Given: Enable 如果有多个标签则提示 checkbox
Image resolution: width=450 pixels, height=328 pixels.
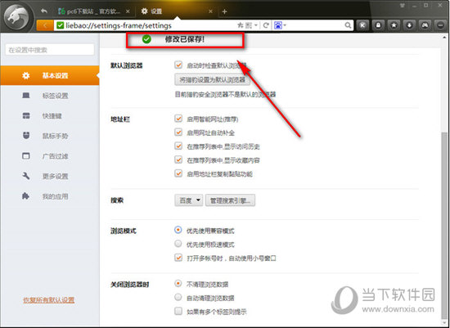Looking at the screenshot, I should (178, 311).
